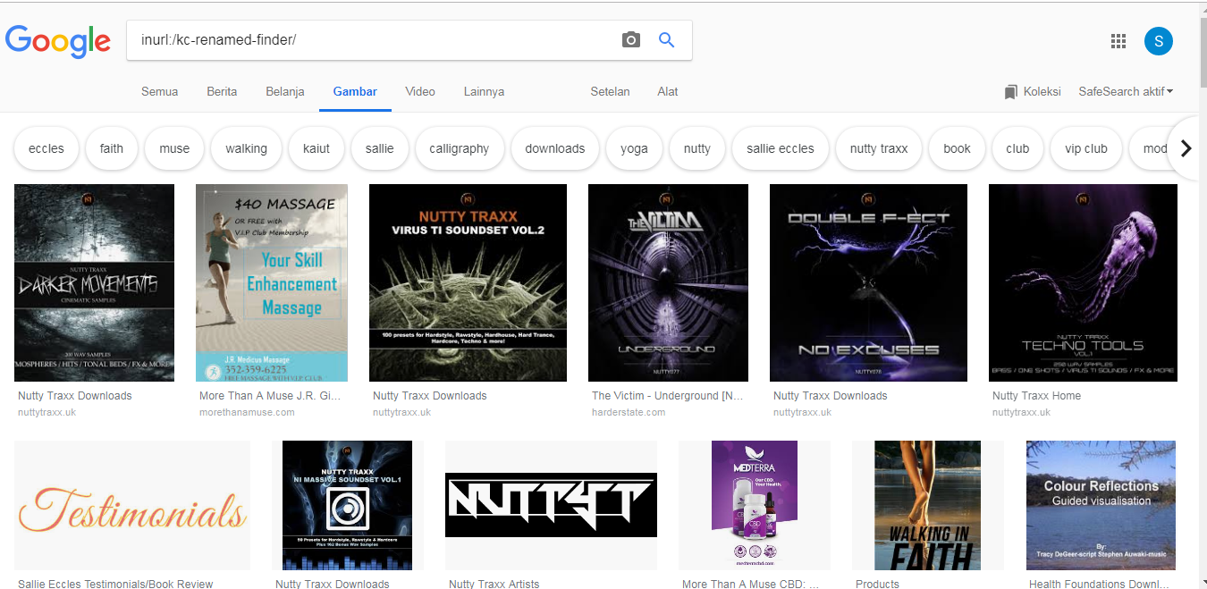The image size is (1207, 589).
Task: Filter by calligraphy chip
Action: pyautogui.click(x=459, y=148)
